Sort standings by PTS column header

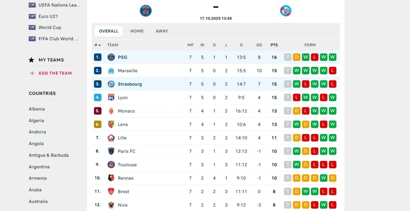274,45
